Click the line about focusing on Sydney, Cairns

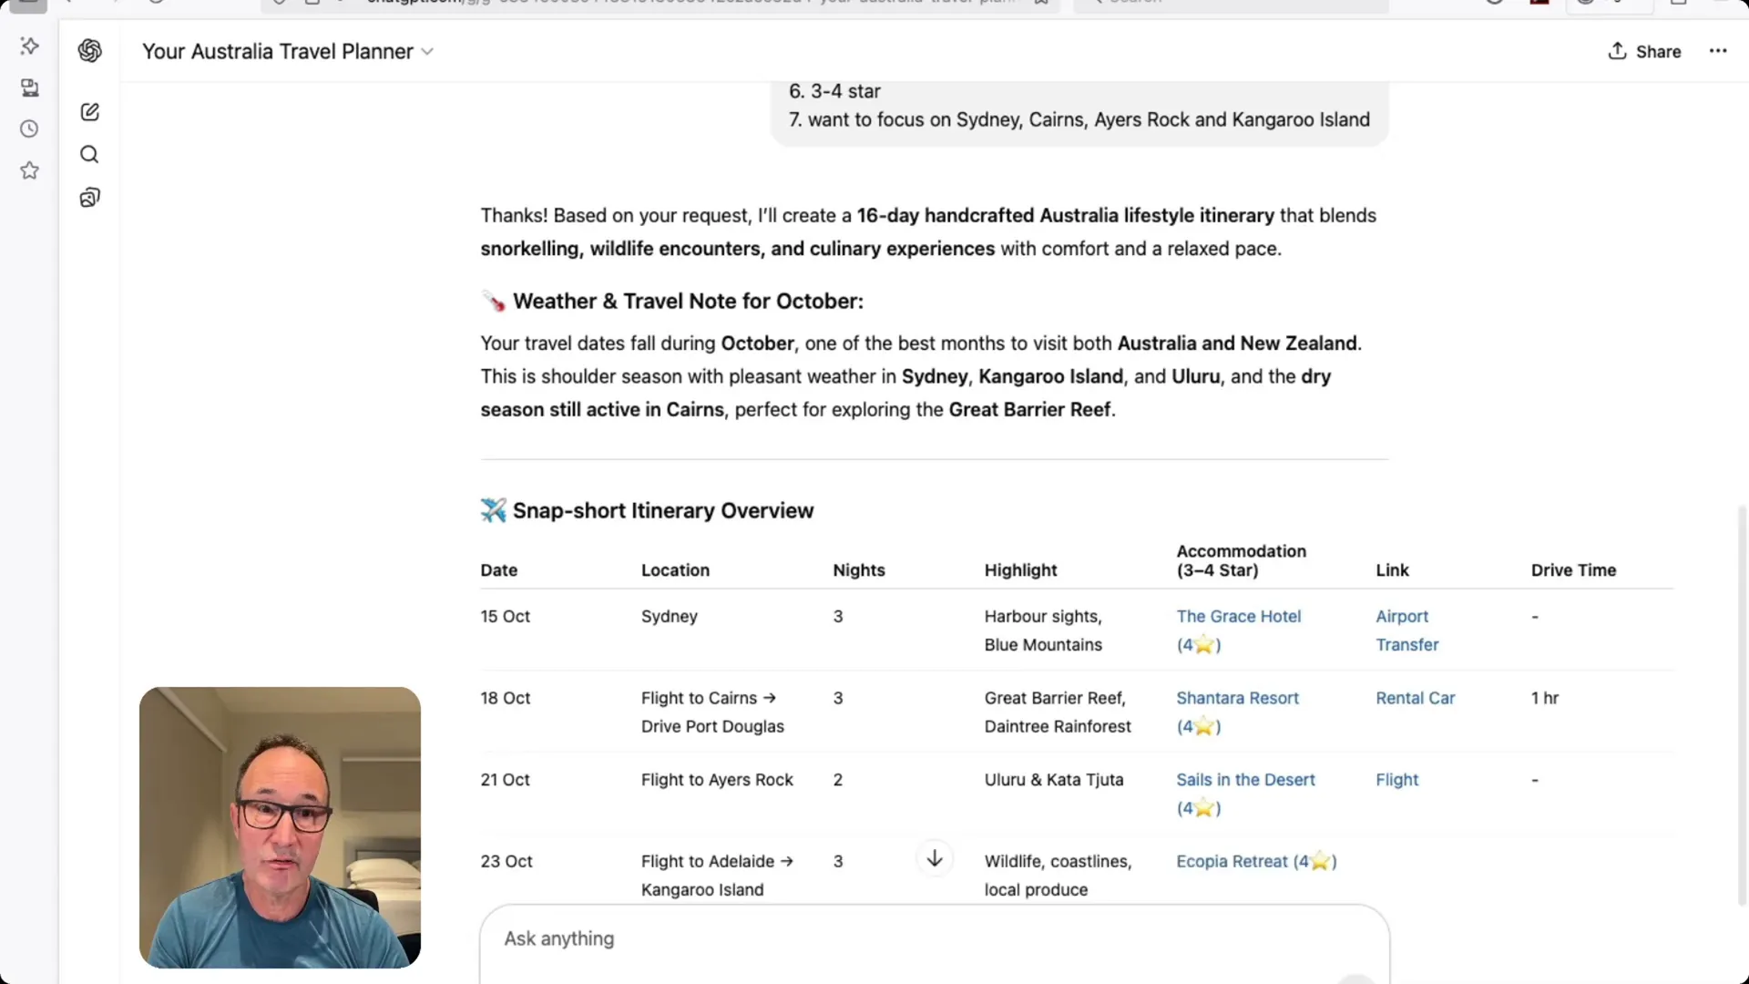(x=1079, y=120)
